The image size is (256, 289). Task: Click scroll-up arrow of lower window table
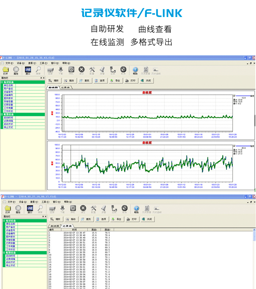point(254,230)
